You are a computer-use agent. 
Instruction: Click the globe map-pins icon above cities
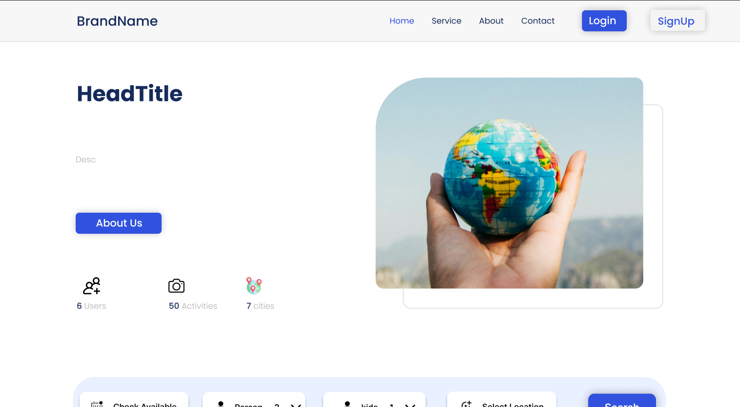[x=254, y=286]
